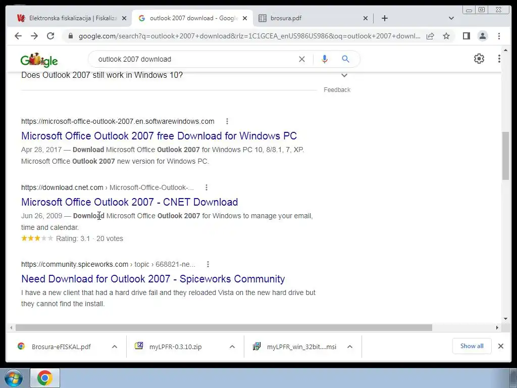Click the 'Rating: 3.1 · 20 votes' text

tap(89, 238)
